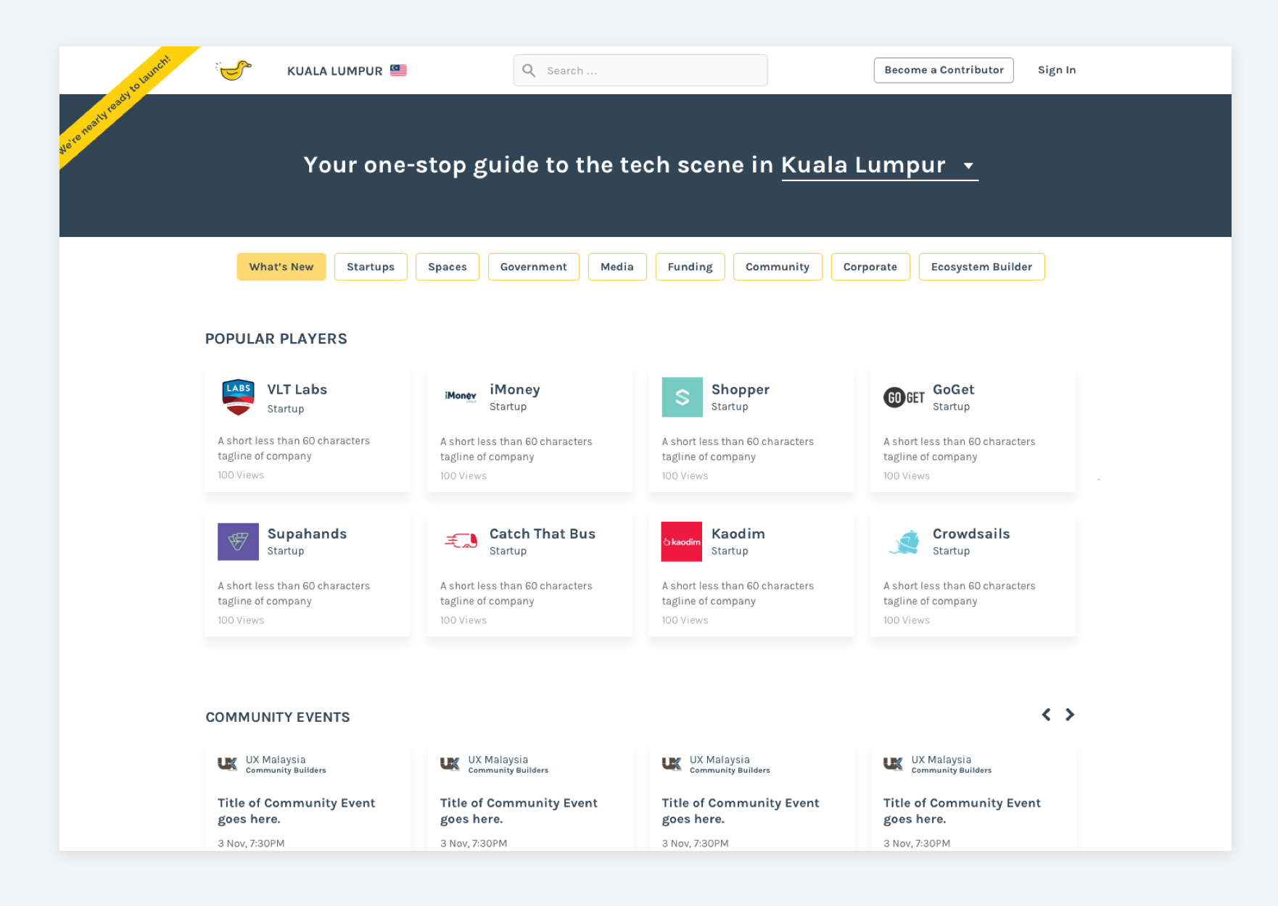Go to previous community events
The image size is (1278, 906).
1046,715
